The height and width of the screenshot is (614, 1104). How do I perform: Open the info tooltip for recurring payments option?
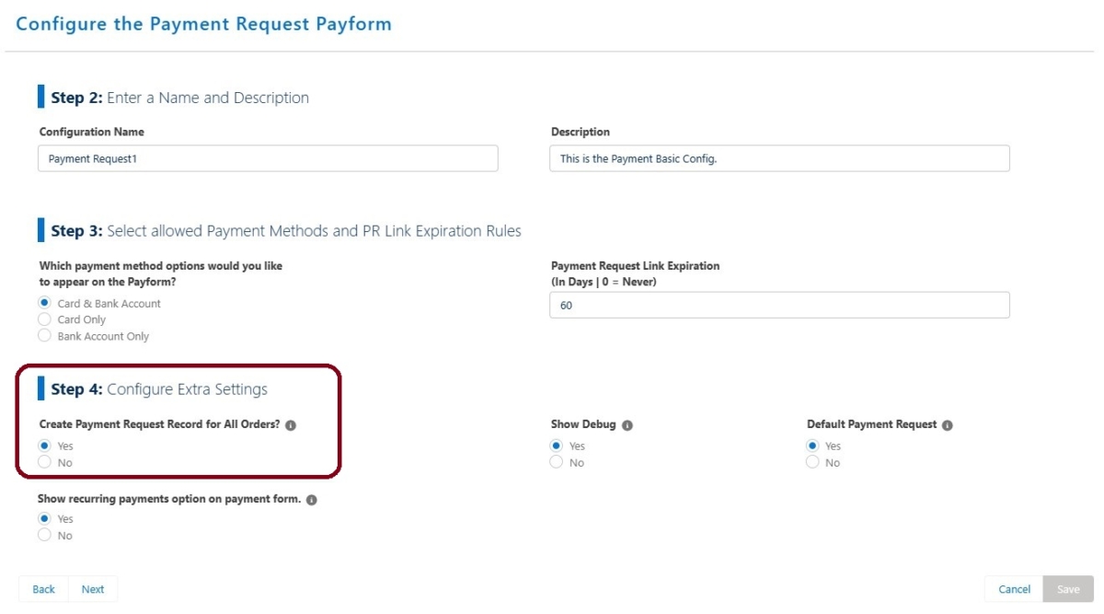(311, 499)
